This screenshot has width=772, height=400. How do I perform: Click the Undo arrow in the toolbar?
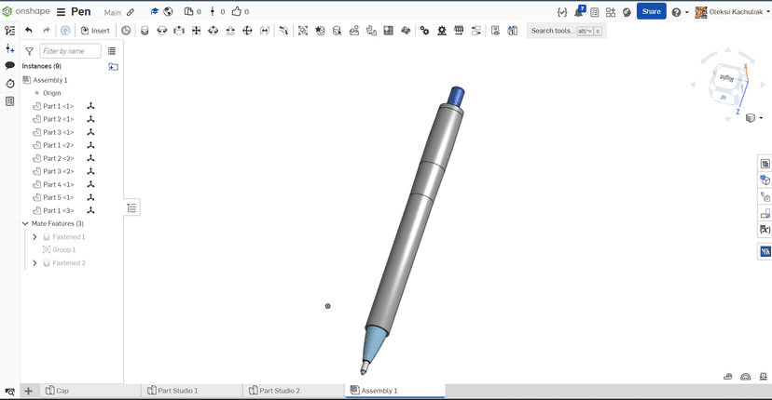click(29, 31)
